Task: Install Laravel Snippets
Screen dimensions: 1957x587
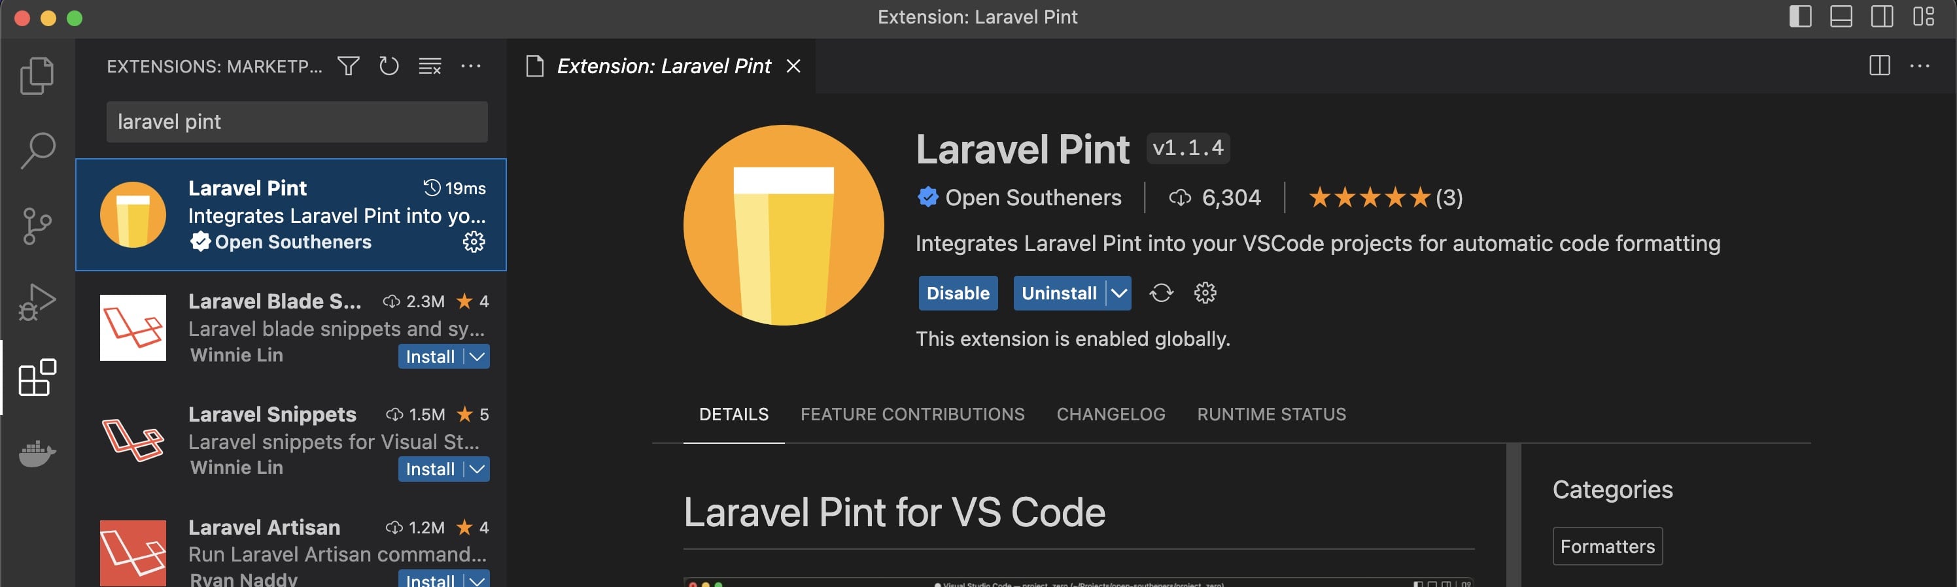Action: click(x=430, y=469)
